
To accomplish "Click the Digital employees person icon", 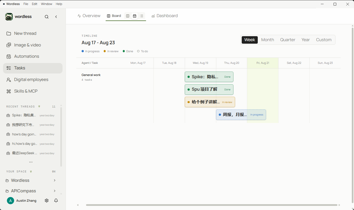I will [x=9, y=80].
